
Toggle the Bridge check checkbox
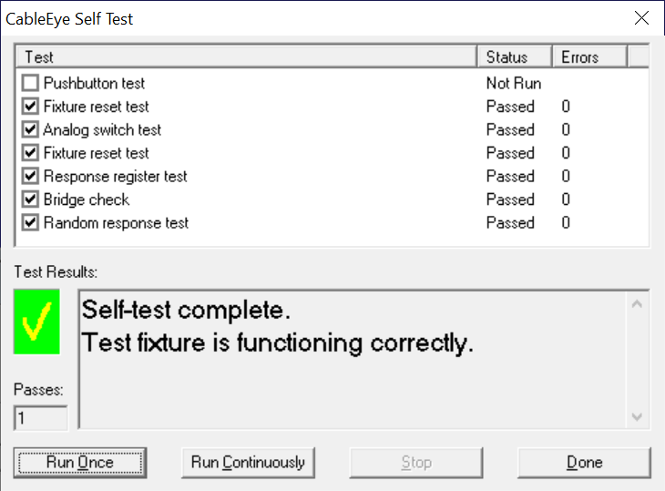coord(30,199)
